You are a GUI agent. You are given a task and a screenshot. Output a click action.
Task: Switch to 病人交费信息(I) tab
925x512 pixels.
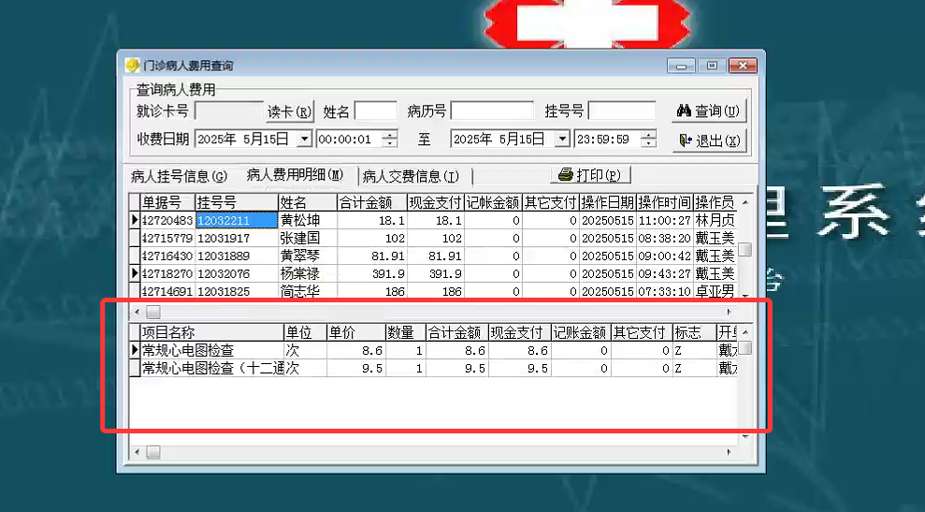pos(411,176)
